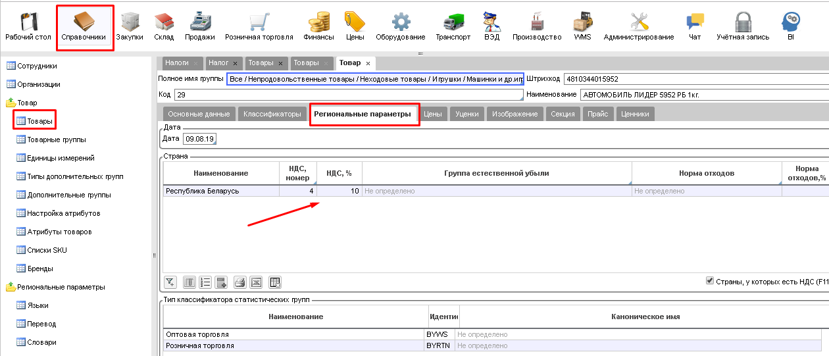This screenshot has height=356, width=829.
Task: Click the print icon below the Страна table
Action: 240,282
